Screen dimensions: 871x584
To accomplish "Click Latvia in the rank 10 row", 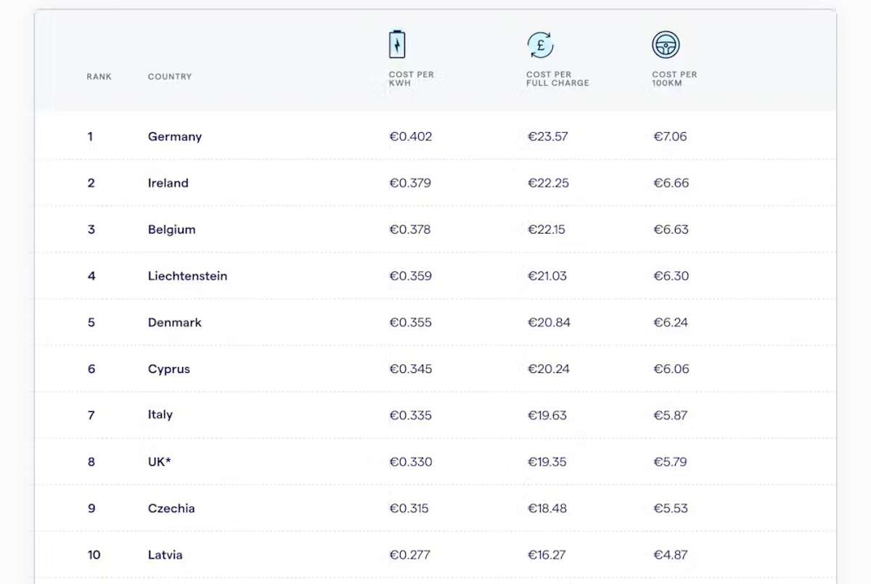I will 165,555.
